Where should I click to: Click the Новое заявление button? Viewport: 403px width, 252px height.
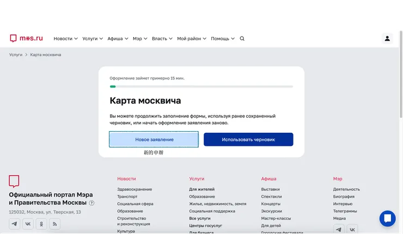coord(154,139)
